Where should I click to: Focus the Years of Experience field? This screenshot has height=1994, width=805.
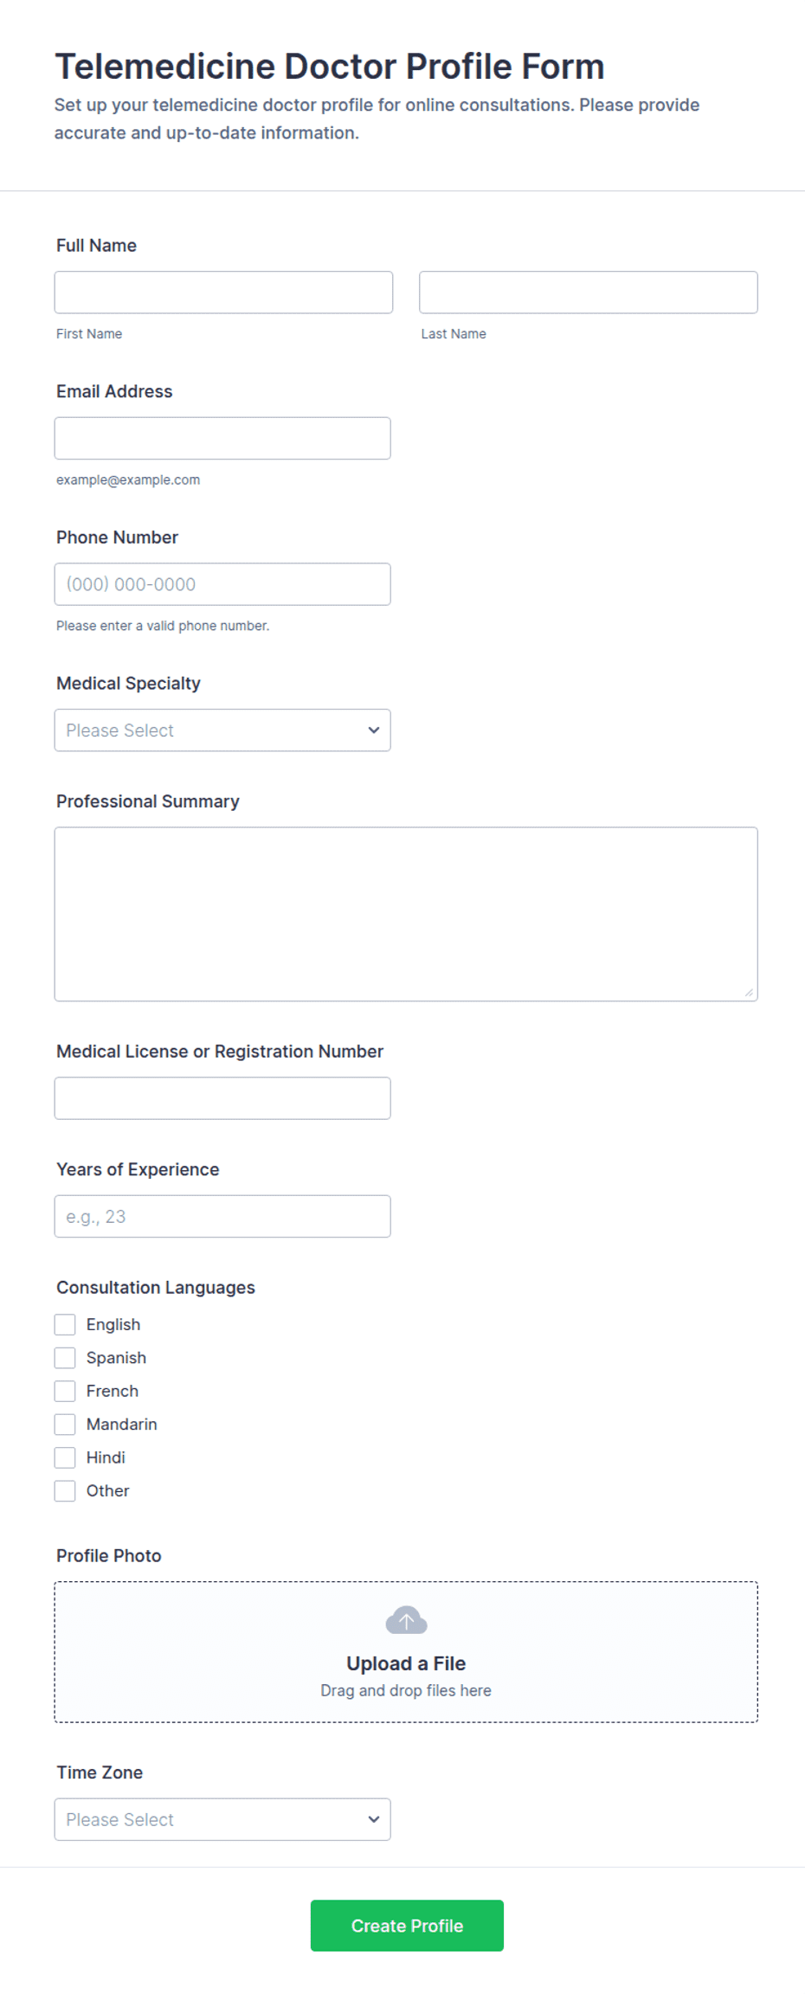(222, 1217)
